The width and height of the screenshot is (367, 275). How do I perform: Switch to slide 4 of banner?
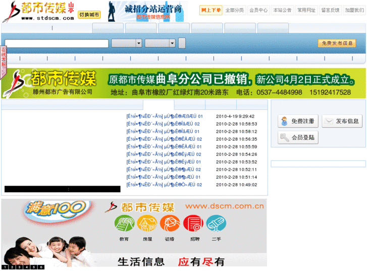point(26,267)
